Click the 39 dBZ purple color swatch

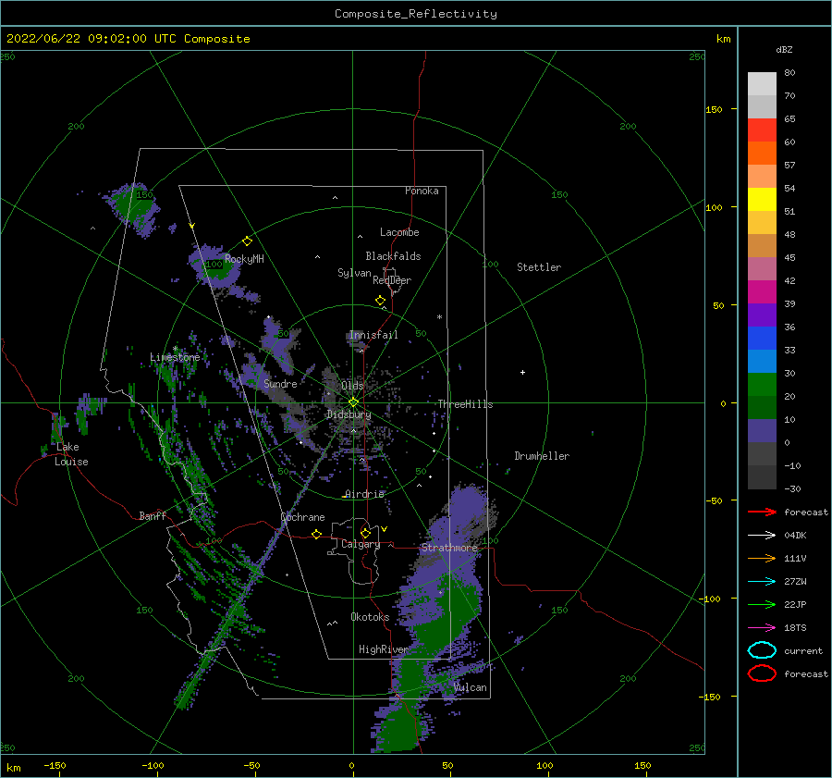[x=762, y=315]
